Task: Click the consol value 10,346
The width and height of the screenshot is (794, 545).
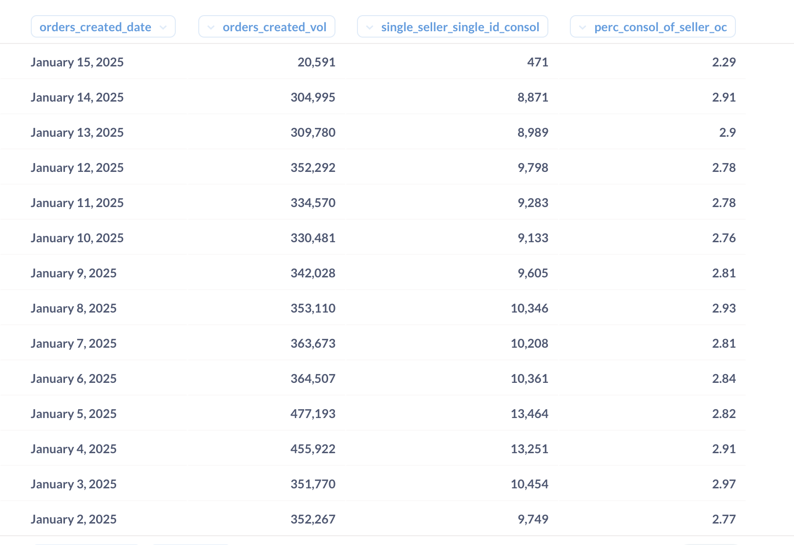Action: [x=529, y=308]
